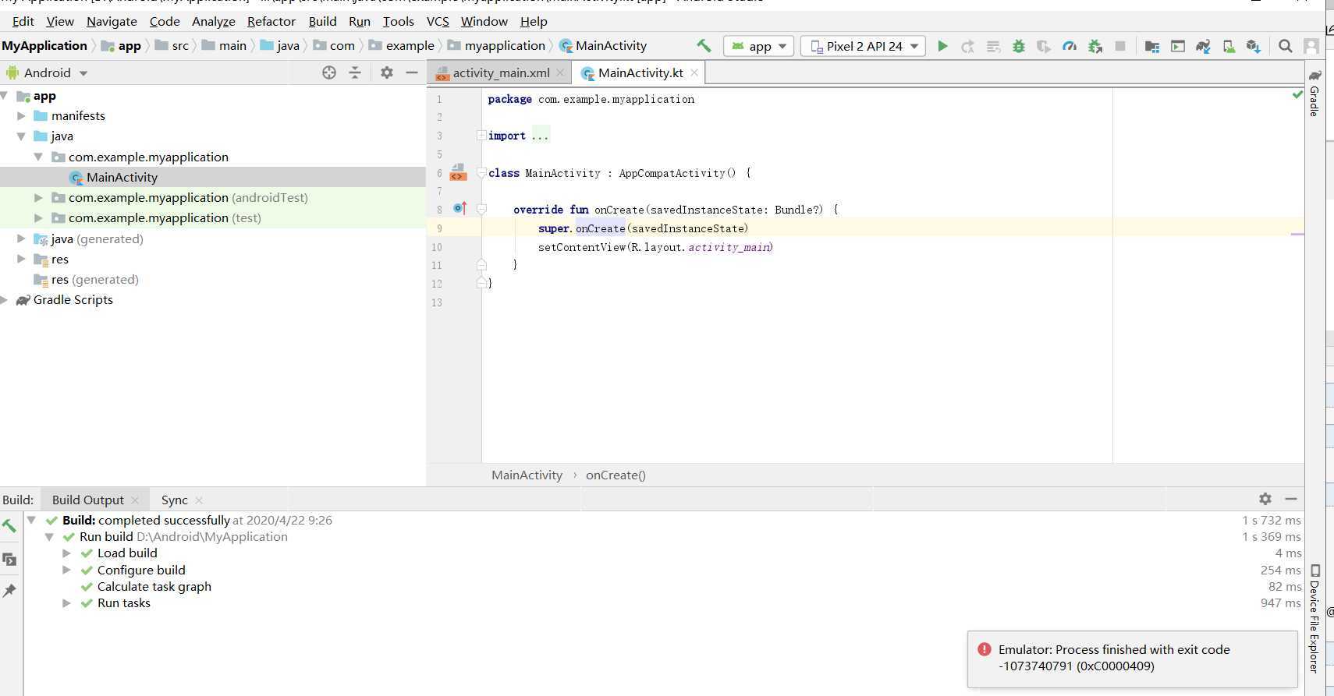Click locate target icon in Project panel

click(329, 72)
